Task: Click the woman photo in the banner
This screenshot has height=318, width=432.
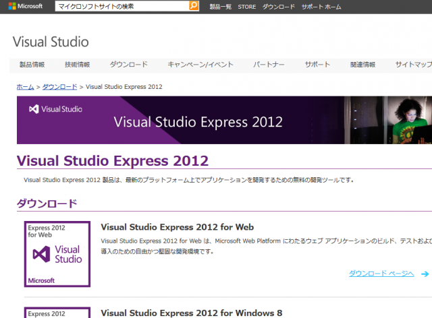Action: [x=410, y=120]
